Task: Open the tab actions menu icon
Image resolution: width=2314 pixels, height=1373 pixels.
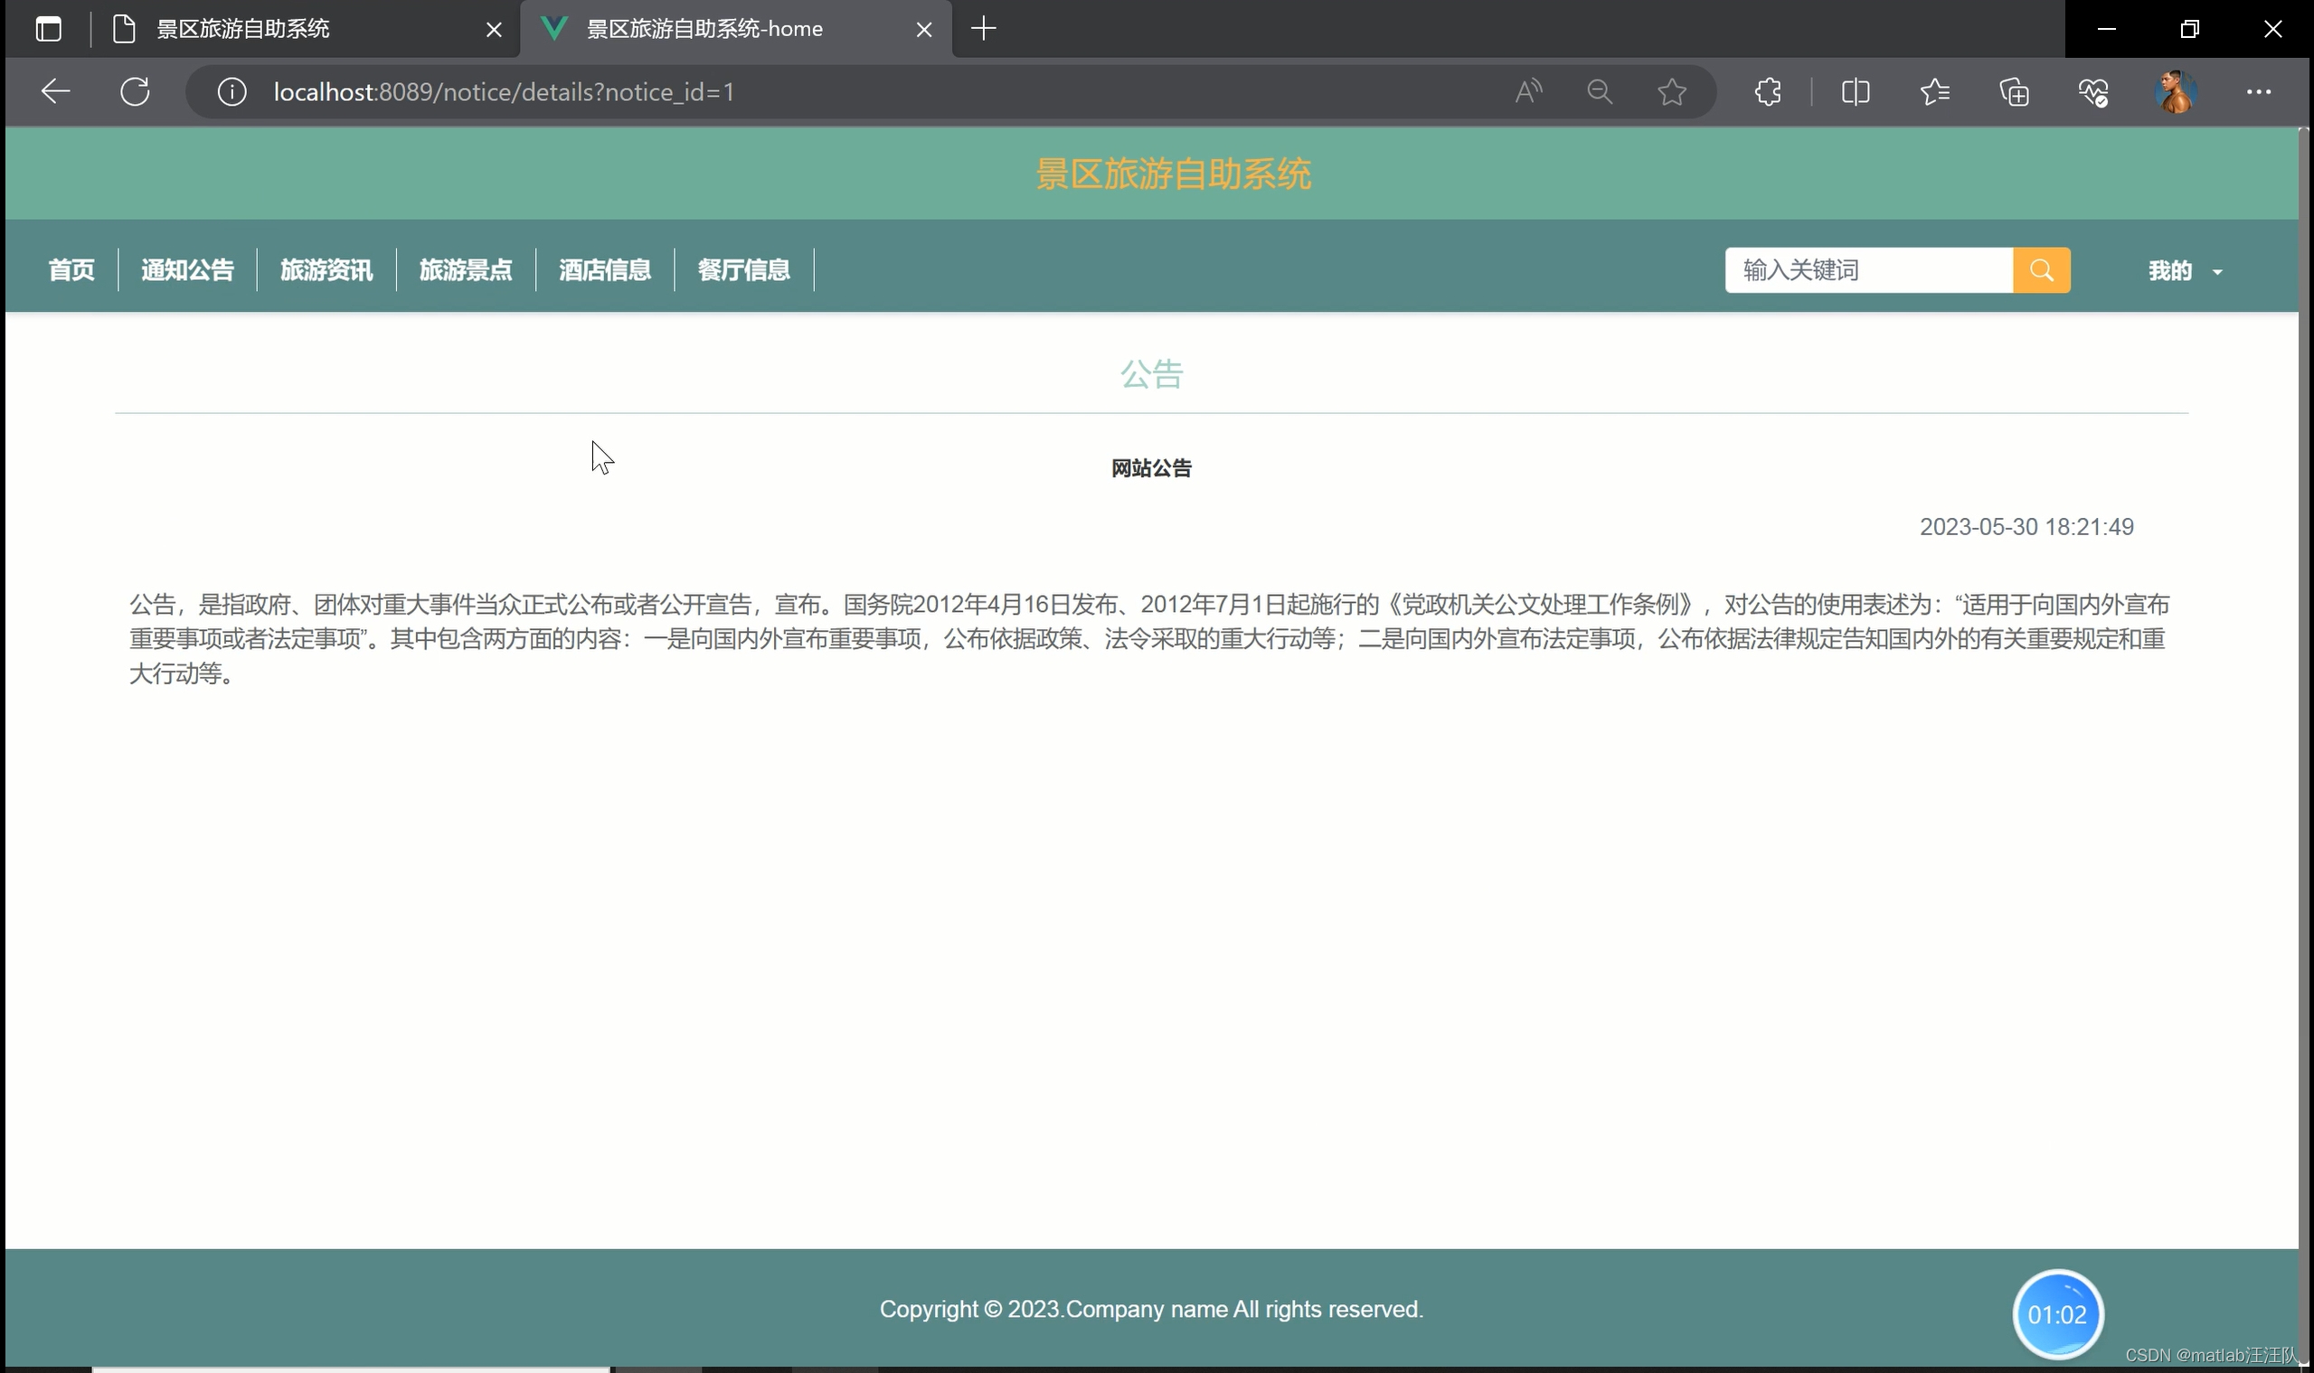Action: click(48, 29)
